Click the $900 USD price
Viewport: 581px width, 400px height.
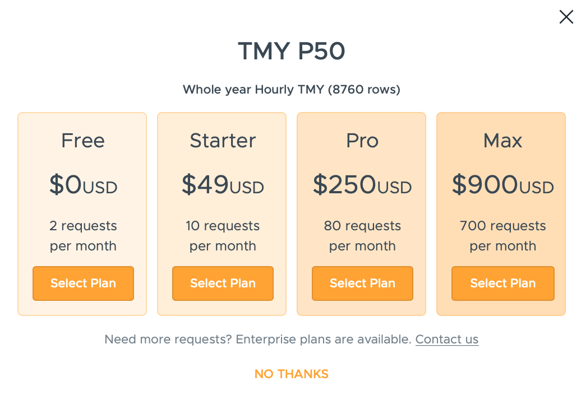pos(502,185)
